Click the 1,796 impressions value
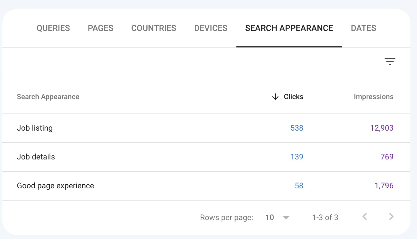The image size is (417, 239). click(384, 186)
